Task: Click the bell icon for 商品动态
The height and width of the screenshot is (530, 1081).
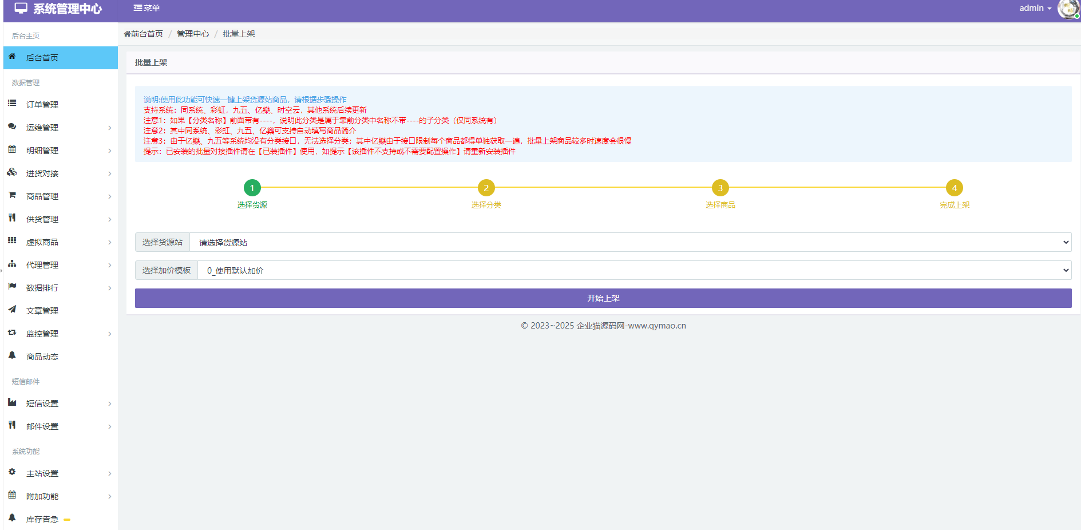Action: click(12, 355)
